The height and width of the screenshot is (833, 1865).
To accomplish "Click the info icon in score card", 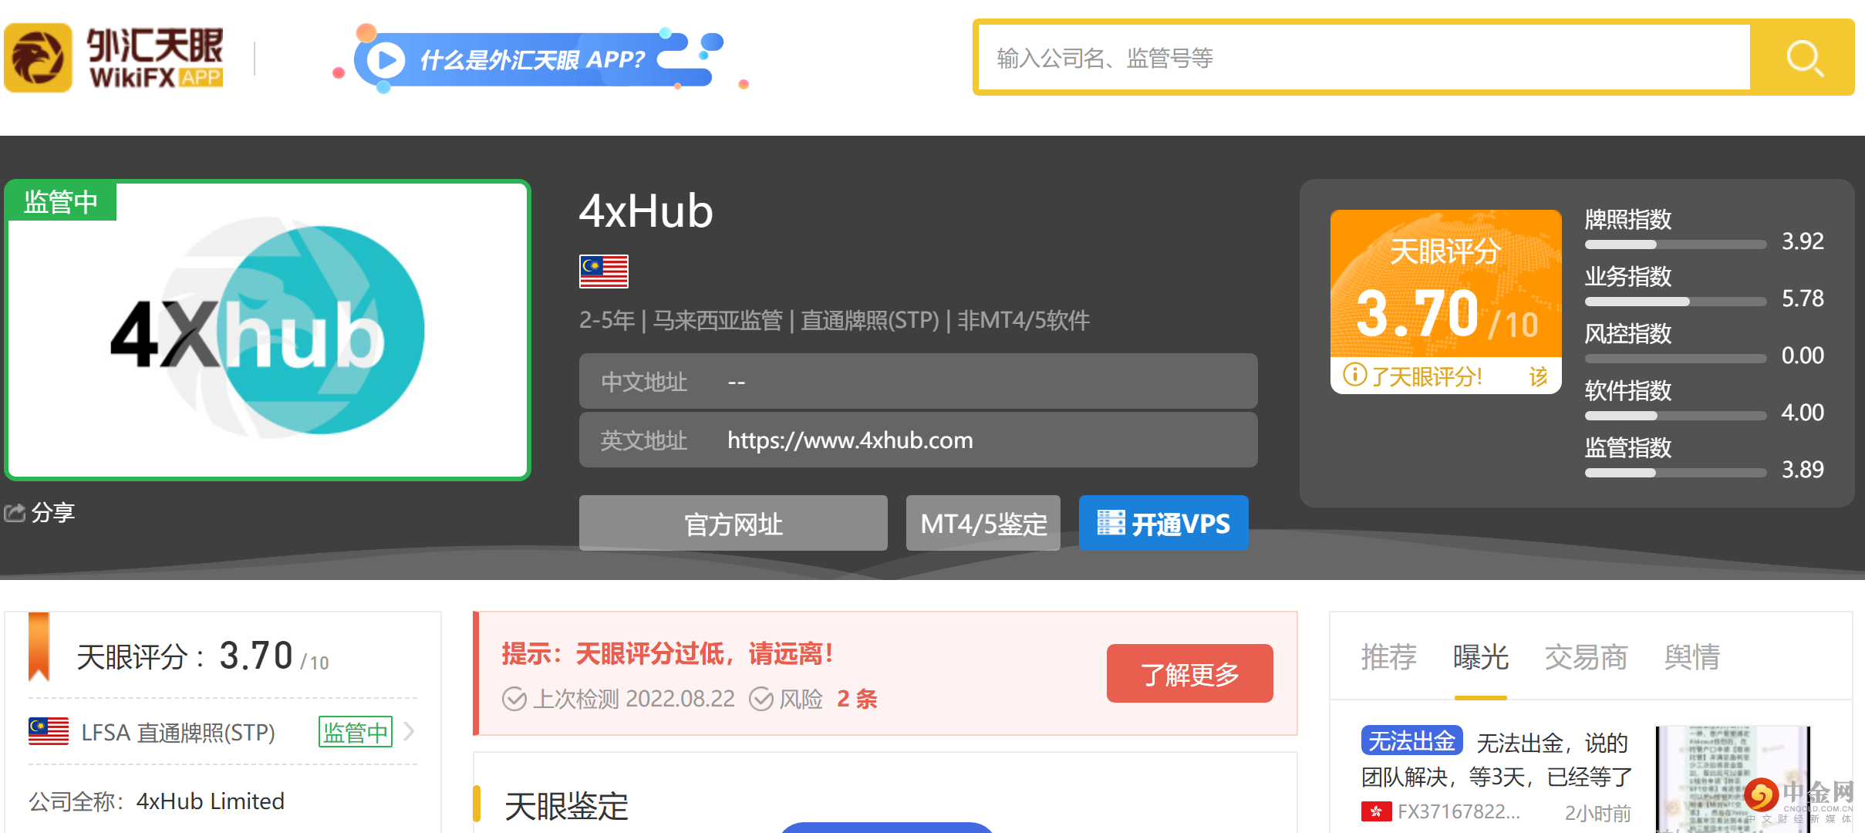I will click(x=1354, y=376).
